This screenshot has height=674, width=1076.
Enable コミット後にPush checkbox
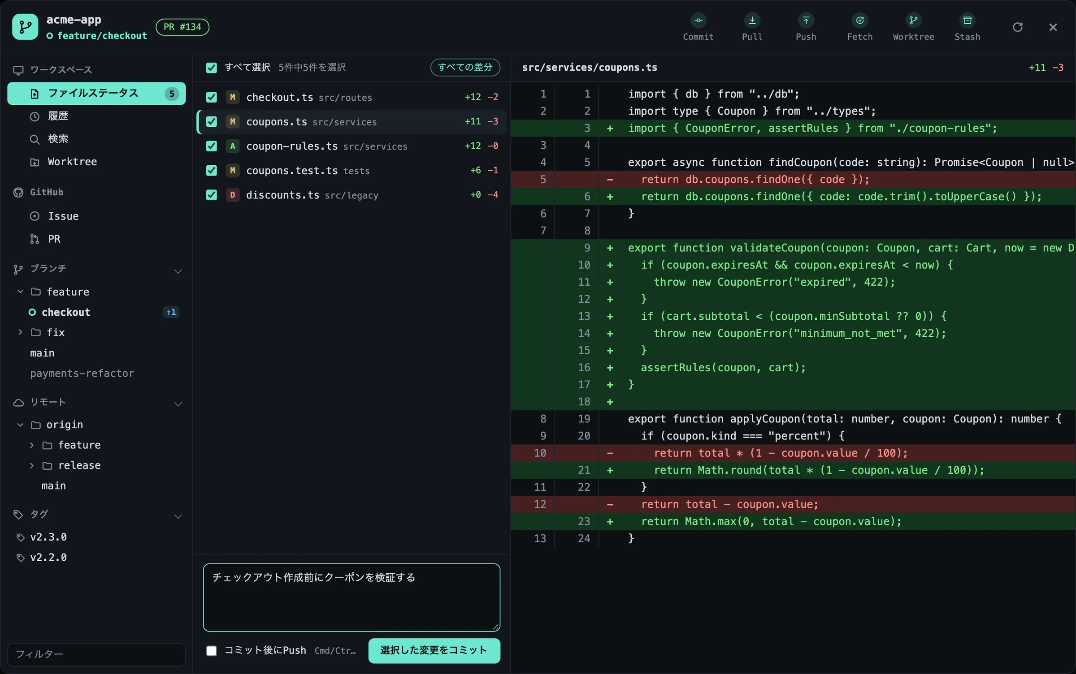[x=211, y=650]
